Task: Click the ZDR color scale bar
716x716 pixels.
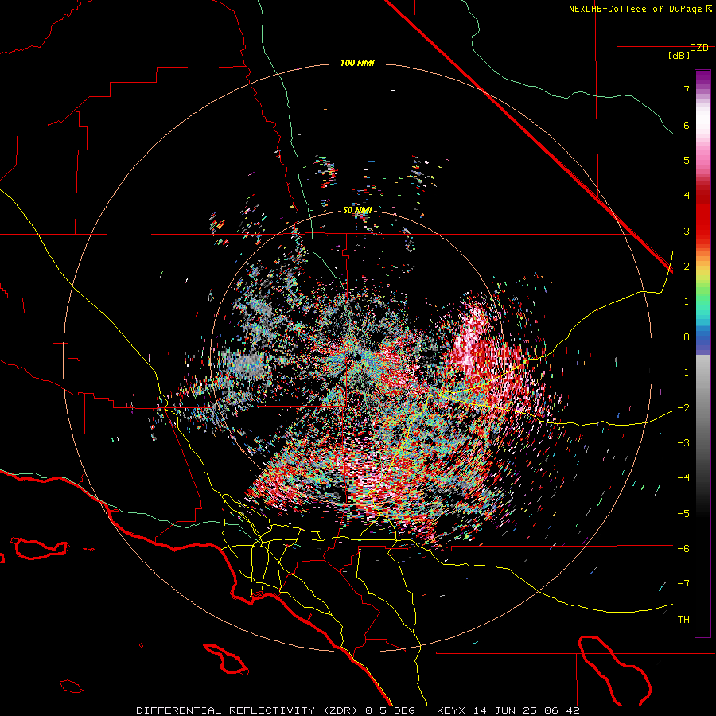Action: click(702, 353)
